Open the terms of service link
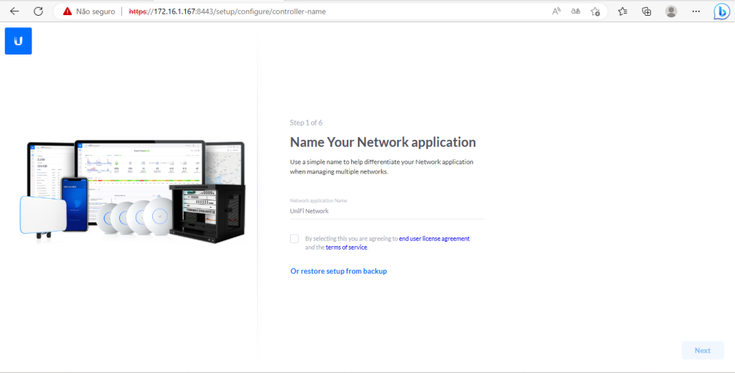The height and width of the screenshot is (373, 735). (x=346, y=247)
